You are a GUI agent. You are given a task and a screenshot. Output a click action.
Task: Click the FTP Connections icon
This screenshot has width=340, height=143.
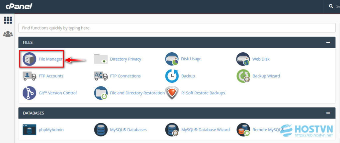(x=101, y=76)
